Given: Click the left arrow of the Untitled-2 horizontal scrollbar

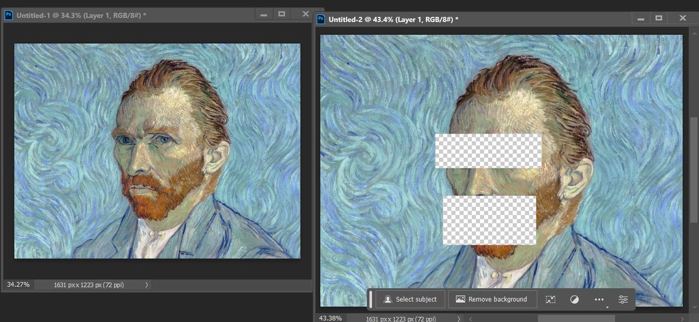Looking at the screenshot, I should point(471,319).
